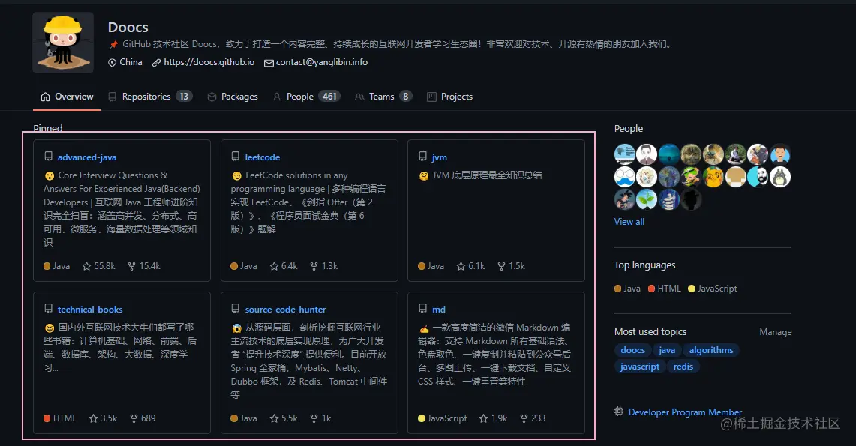This screenshot has height=446, width=856.
Task: Click the Top languages heading
Action: pos(644,265)
